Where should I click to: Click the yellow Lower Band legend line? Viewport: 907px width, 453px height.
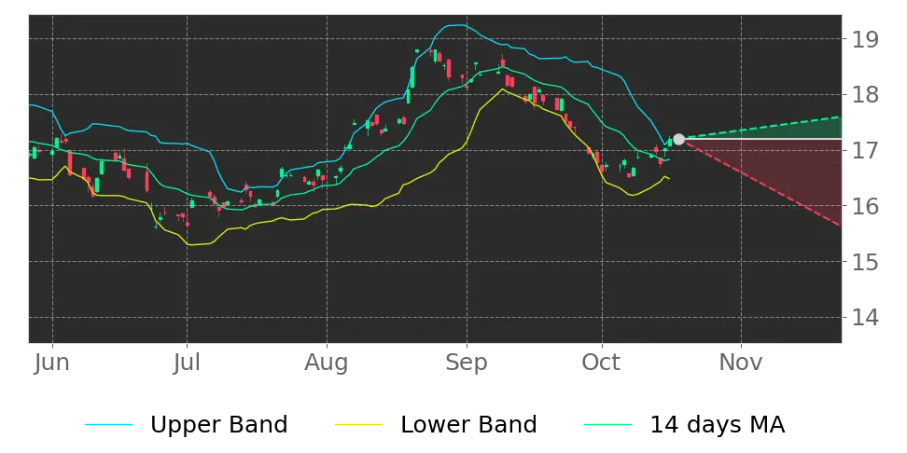coord(358,425)
